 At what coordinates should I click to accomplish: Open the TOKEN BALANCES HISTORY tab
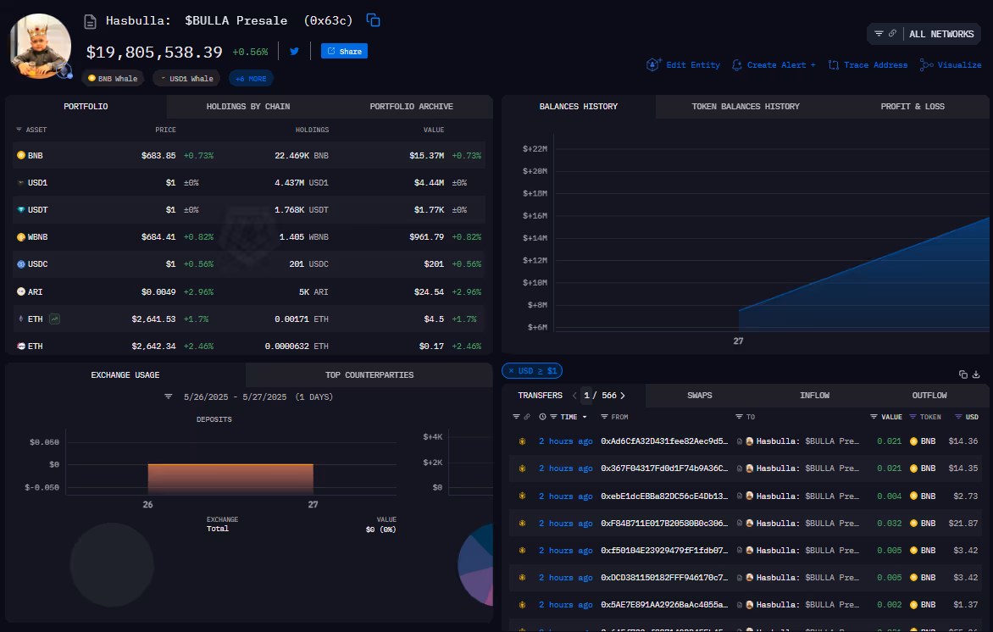745,106
